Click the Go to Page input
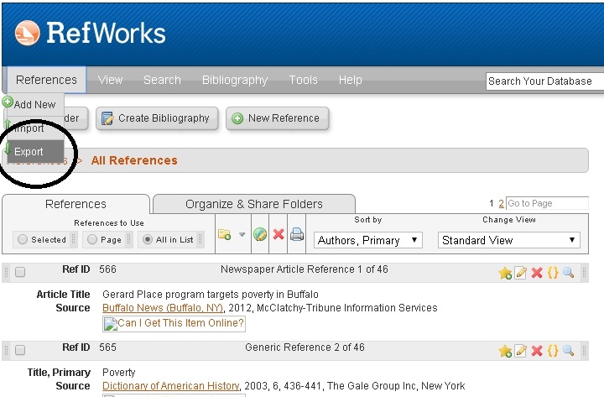This screenshot has width=604, height=397. (547, 203)
